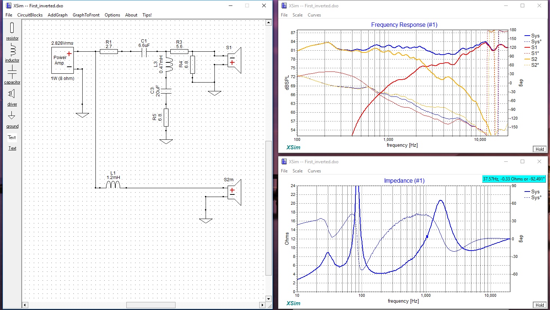Click Frequency Response (#1) graph title
This screenshot has height=310, width=550.
[404, 25]
